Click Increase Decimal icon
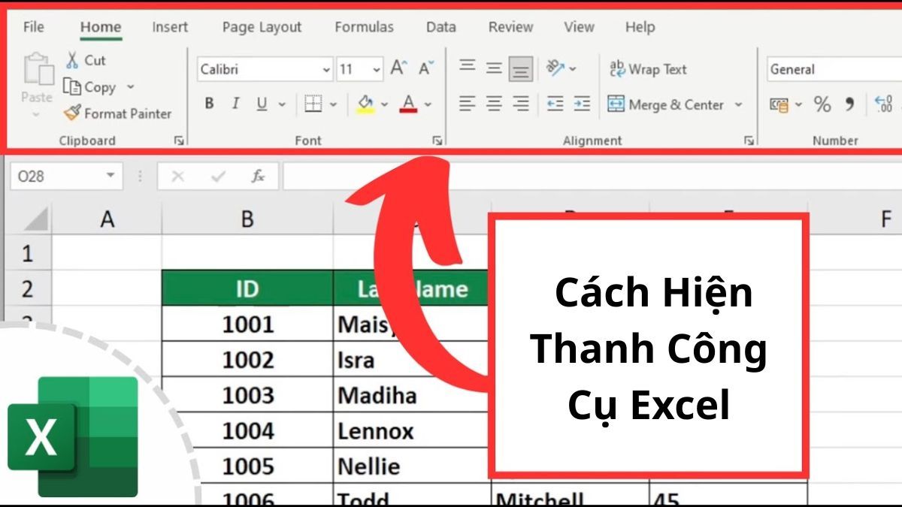This screenshot has height=507, width=902. (x=884, y=104)
